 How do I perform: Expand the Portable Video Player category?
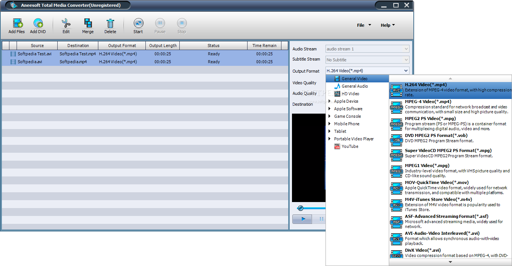pyautogui.click(x=330, y=139)
